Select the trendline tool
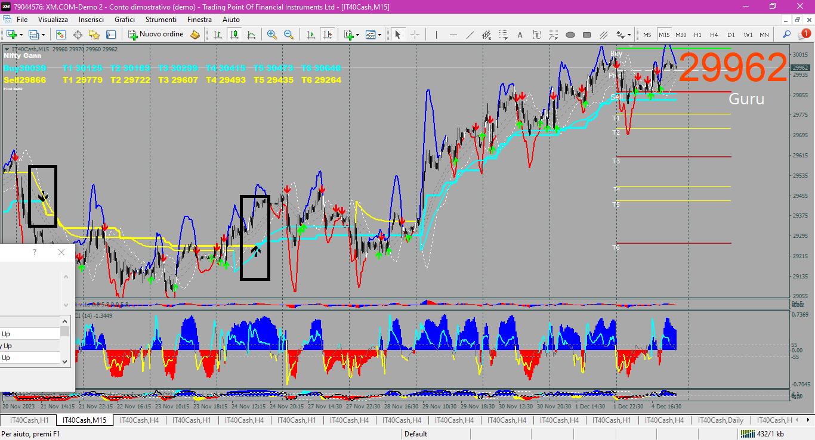Viewport: 815px width, 440px height. point(470,35)
